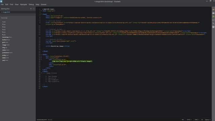This screenshot has height=121, width=215.
Task: Open the Debug menu
Action: click(31, 4)
